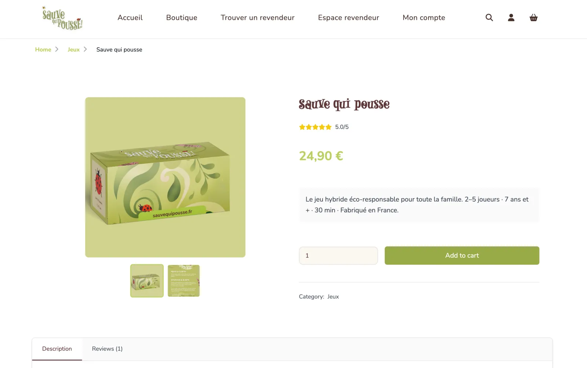Go to Trouver un revendeur
Viewport: 587px width, 368px height.
(258, 18)
